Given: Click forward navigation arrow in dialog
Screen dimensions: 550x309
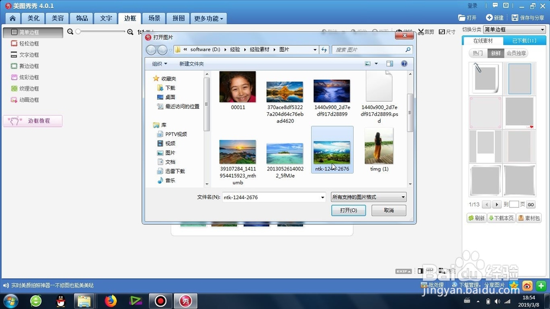Looking at the screenshot, I should click(x=162, y=50).
